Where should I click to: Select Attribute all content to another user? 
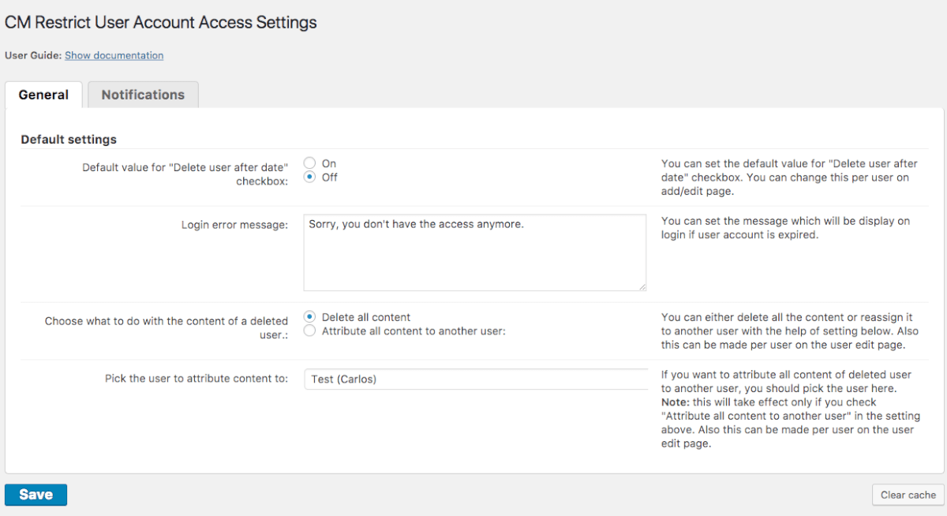pyautogui.click(x=310, y=331)
